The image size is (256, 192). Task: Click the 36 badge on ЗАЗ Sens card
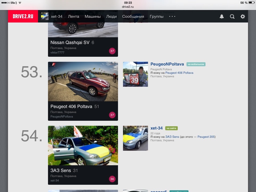click(x=112, y=179)
